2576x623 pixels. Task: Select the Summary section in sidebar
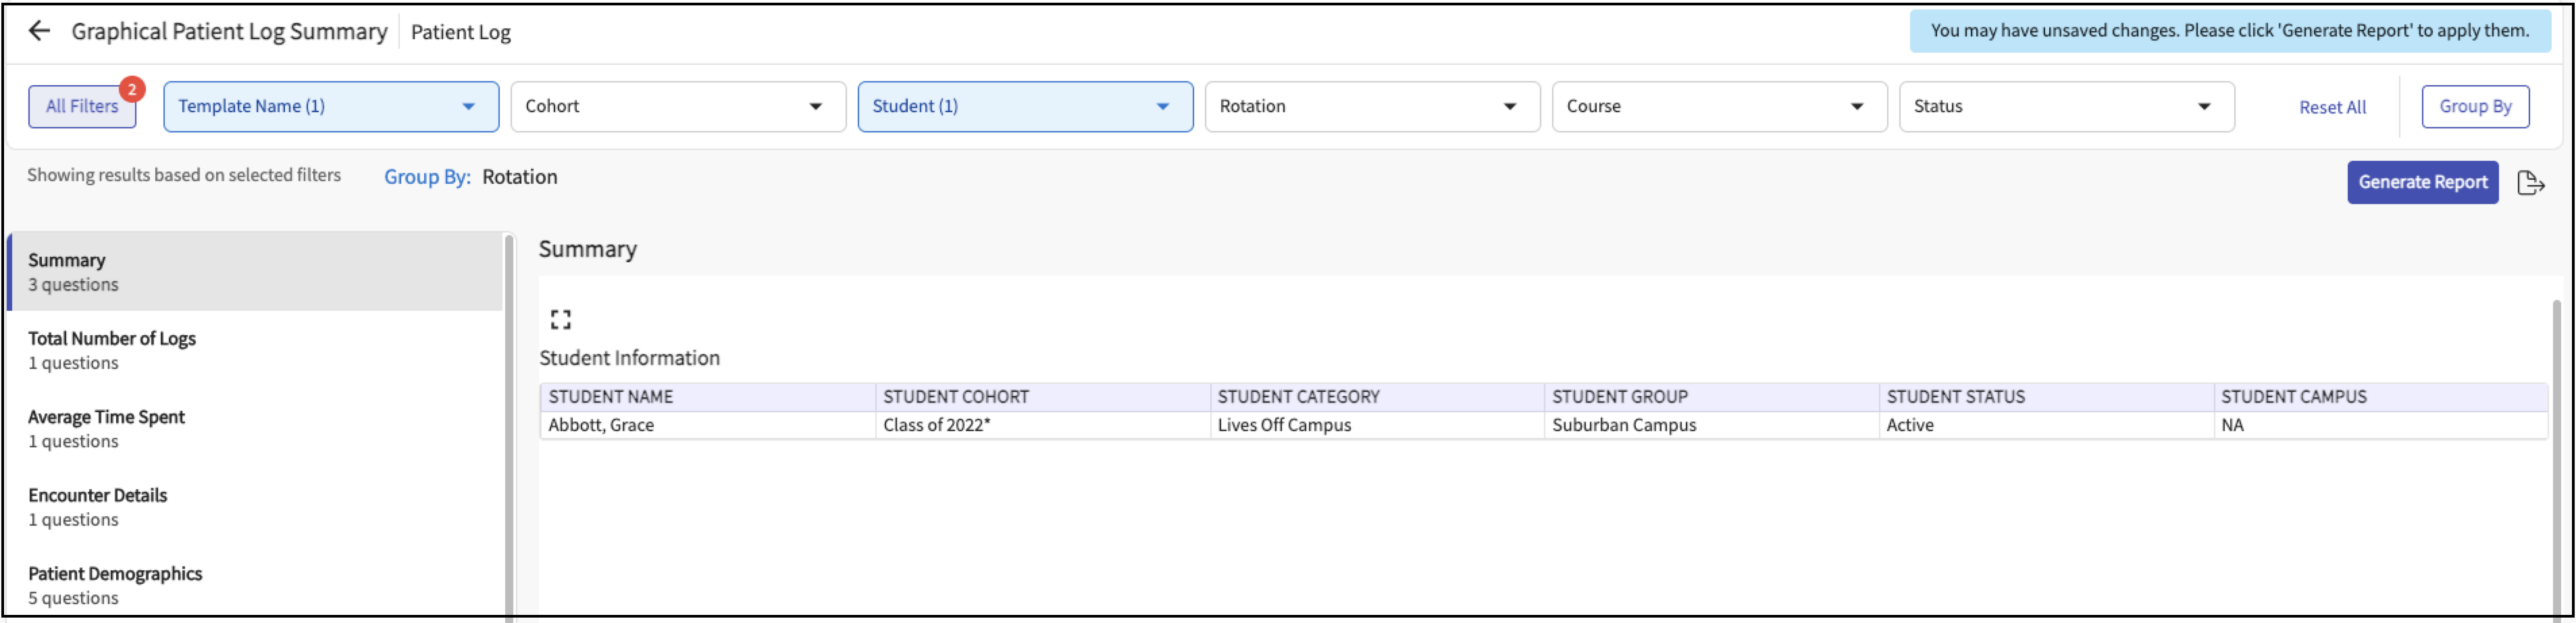(255, 272)
